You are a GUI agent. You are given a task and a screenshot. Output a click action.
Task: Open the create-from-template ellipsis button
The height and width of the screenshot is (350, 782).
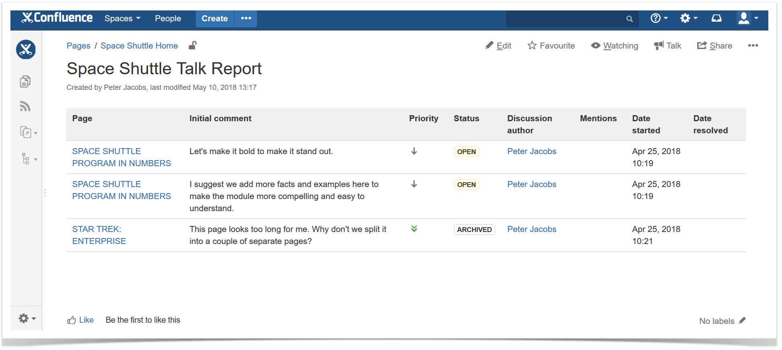(246, 18)
